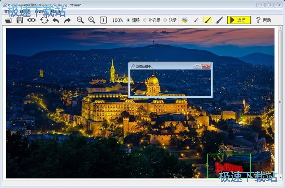285x188 pixels.
Task: Select the 线条 radio button
Action: click(x=165, y=20)
